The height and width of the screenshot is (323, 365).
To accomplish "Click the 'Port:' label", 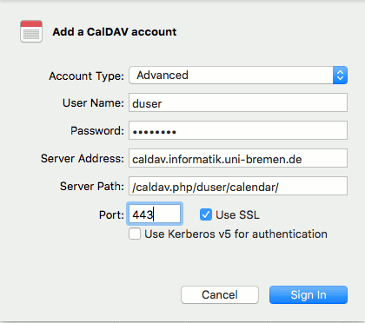I will [111, 215].
